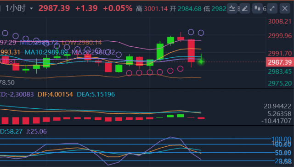294x167 pixels.
Task: Select the MA10:2989.89 indicator label
Action: [46, 52]
